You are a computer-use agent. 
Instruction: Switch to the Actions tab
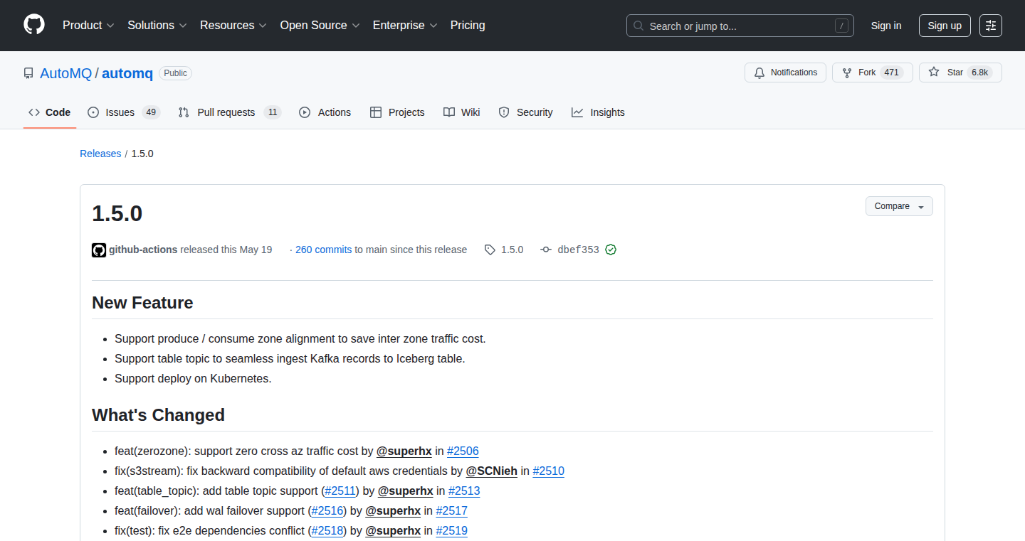pyautogui.click(x=325, y=112)
